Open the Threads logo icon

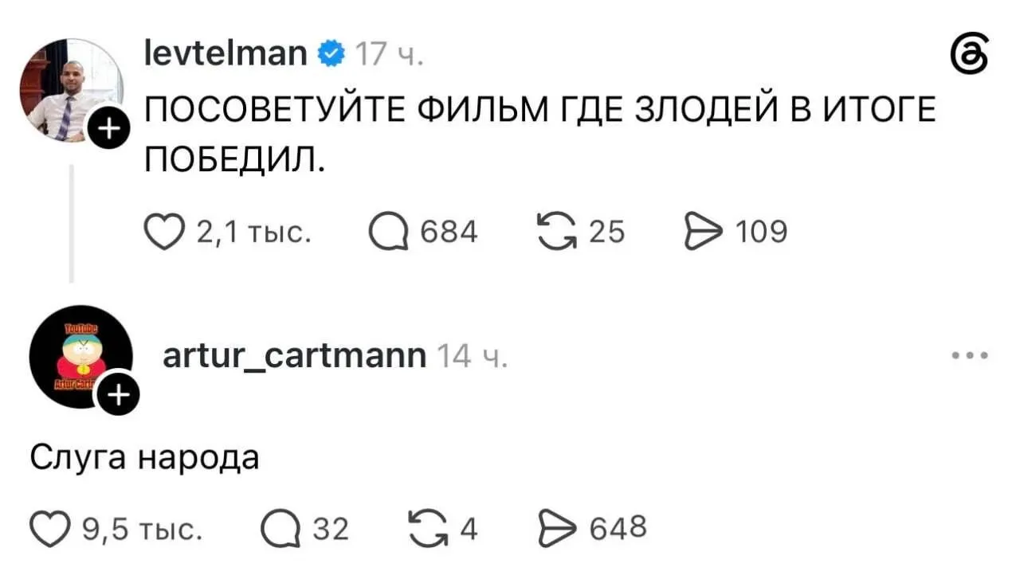click(971, 57)
